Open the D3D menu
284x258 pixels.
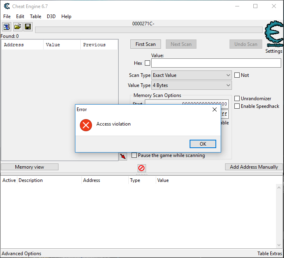(x=51, y=17)
